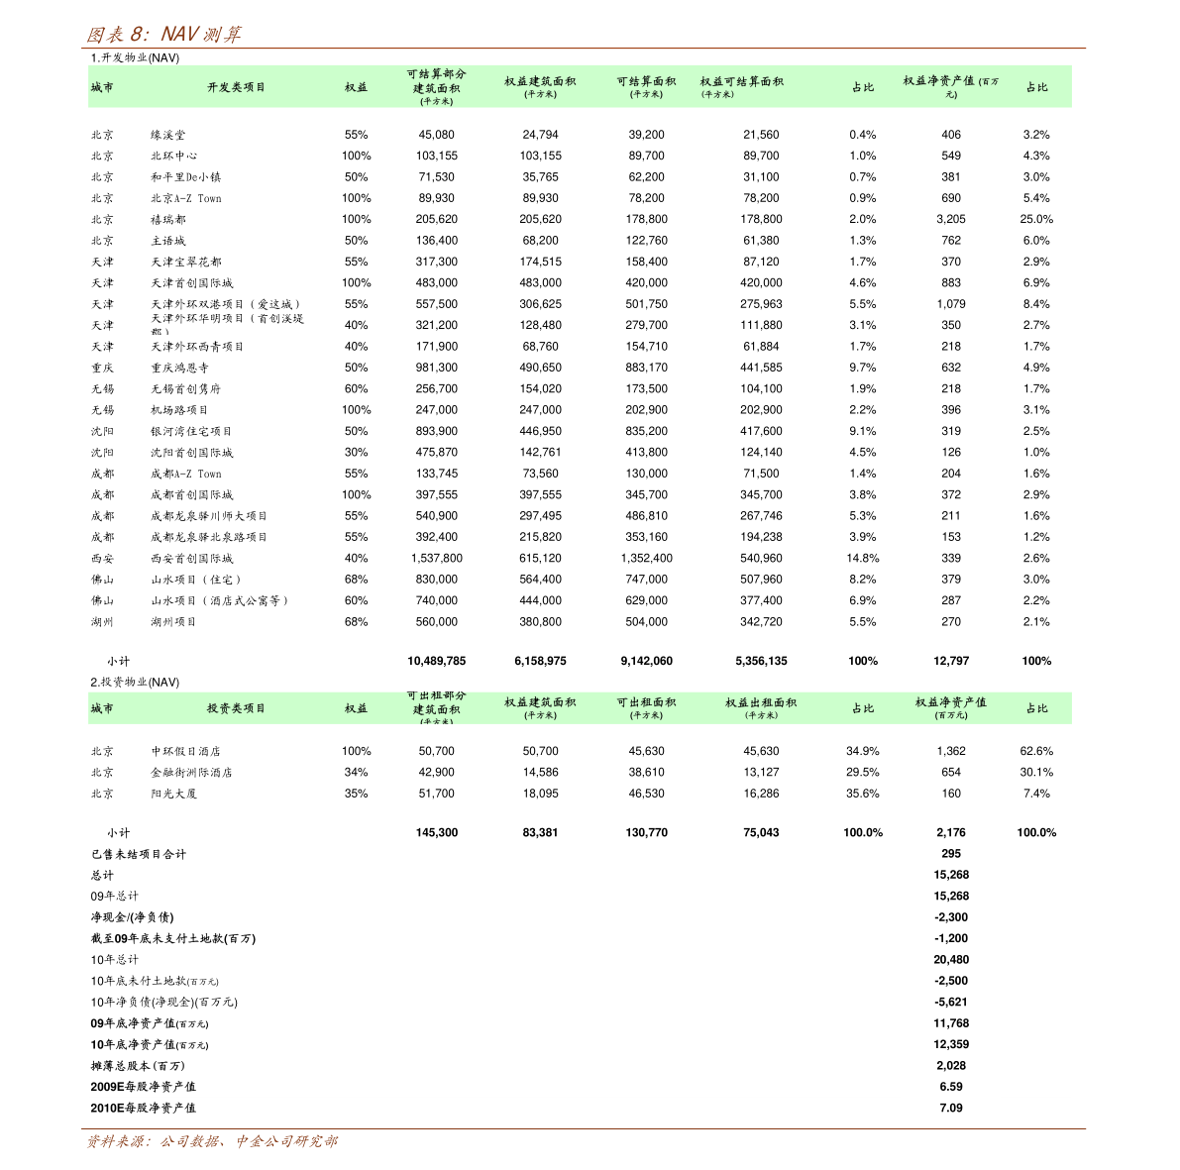Click the value 7.09

(950, 1108)
